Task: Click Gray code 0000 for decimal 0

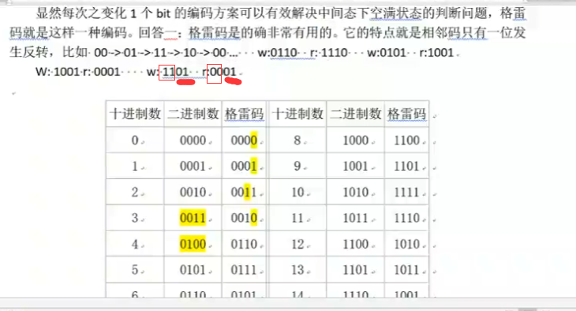Action: tap(244, 141)
